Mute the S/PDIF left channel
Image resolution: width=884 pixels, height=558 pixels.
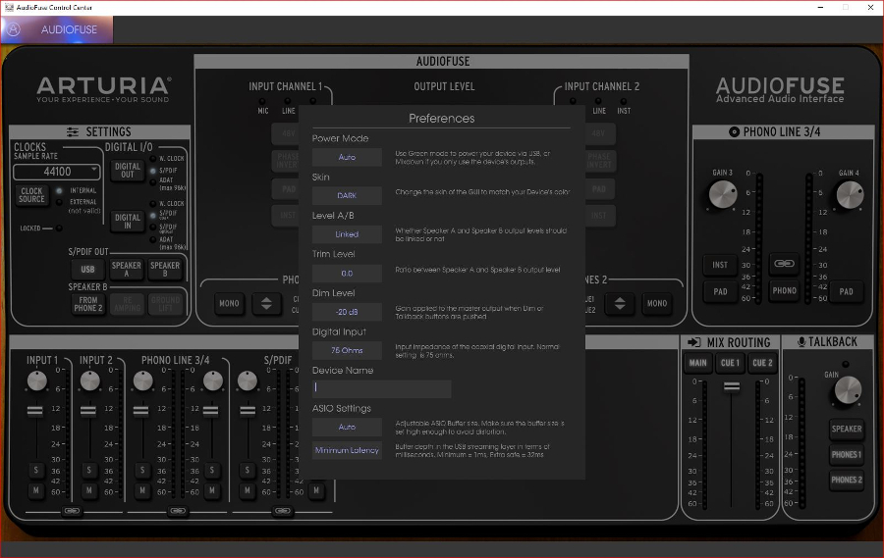pos(247,490)
